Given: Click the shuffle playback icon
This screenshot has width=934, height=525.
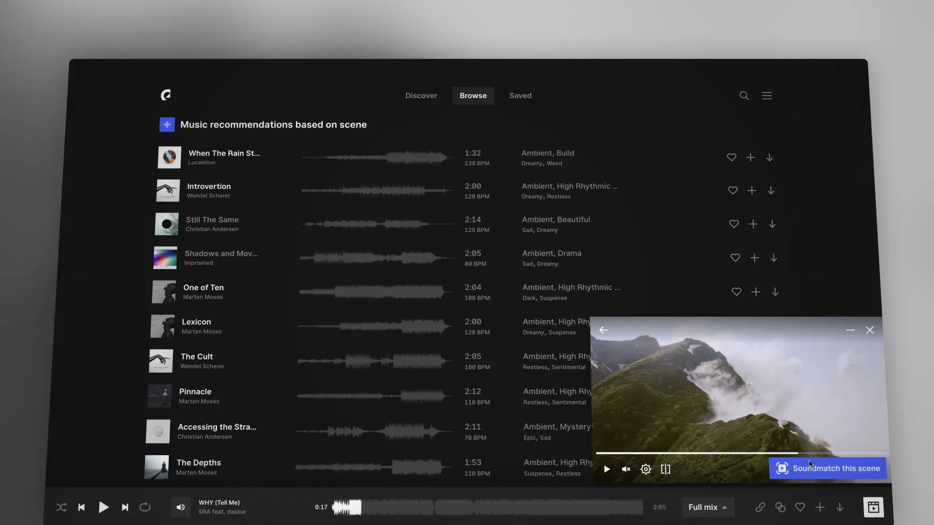Looking at the screenshot, I should (x=62, y=507).
